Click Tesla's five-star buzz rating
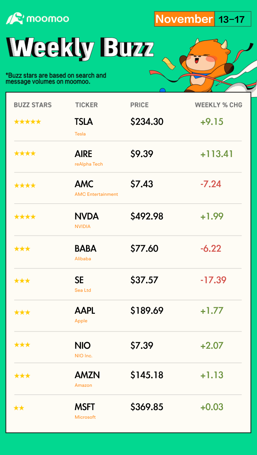Screen dimensions: 257x455 pos(27,122)
